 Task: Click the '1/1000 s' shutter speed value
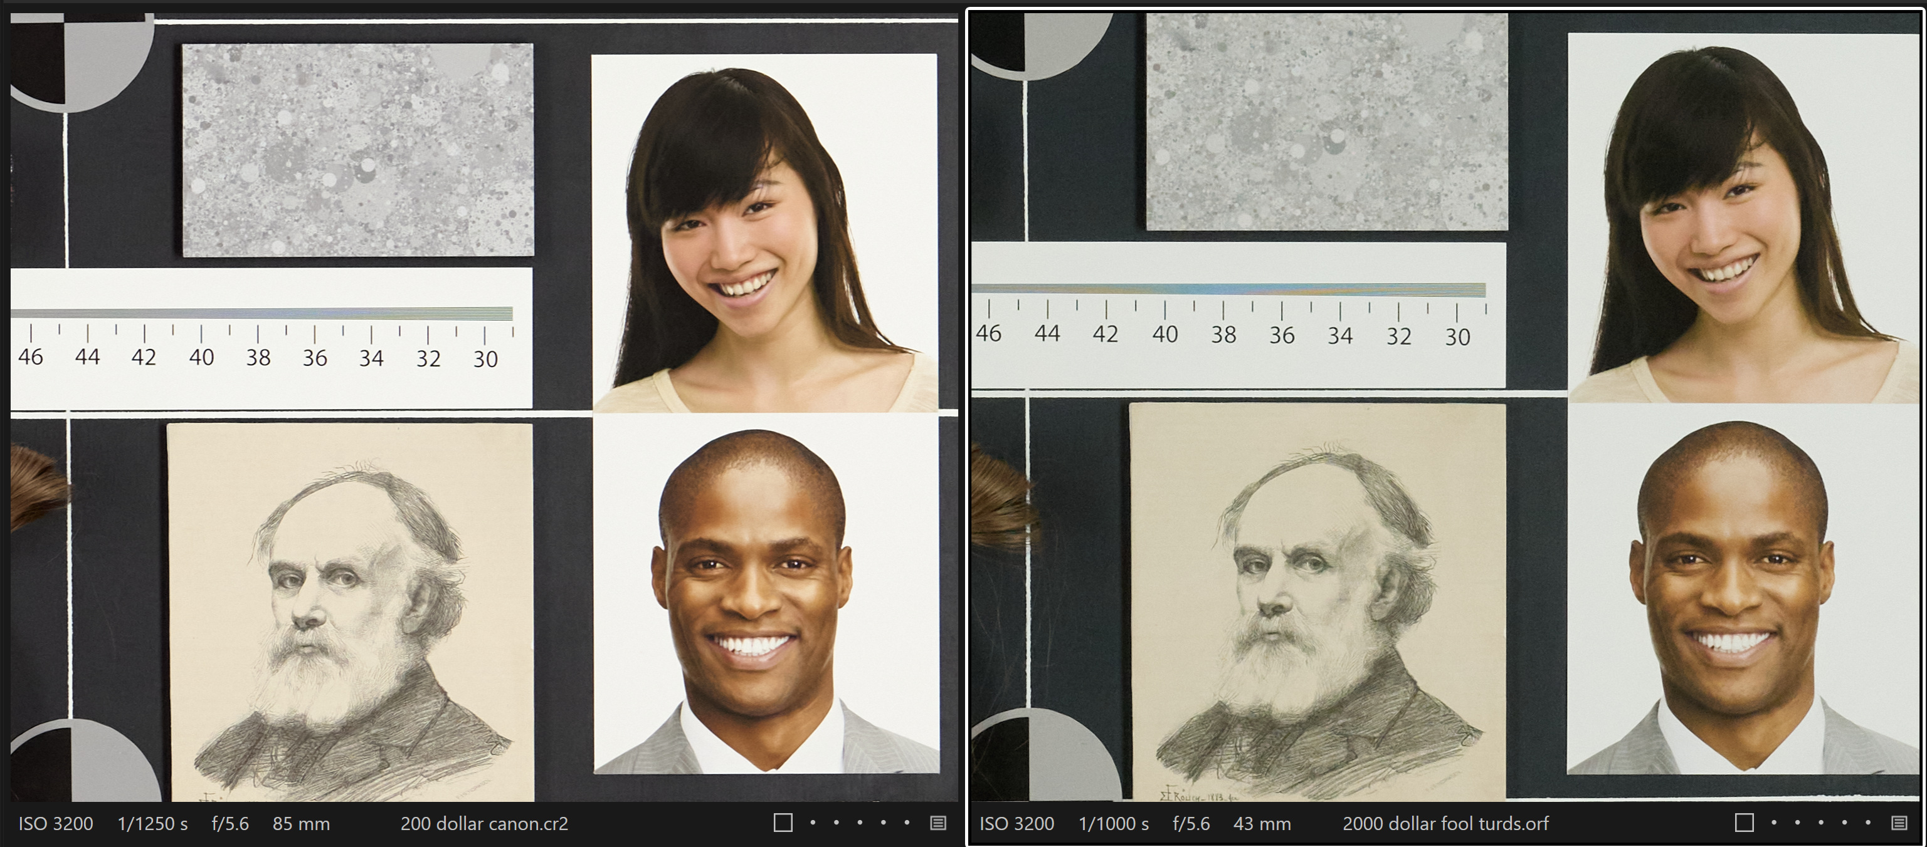click(x=1114, y=824)
